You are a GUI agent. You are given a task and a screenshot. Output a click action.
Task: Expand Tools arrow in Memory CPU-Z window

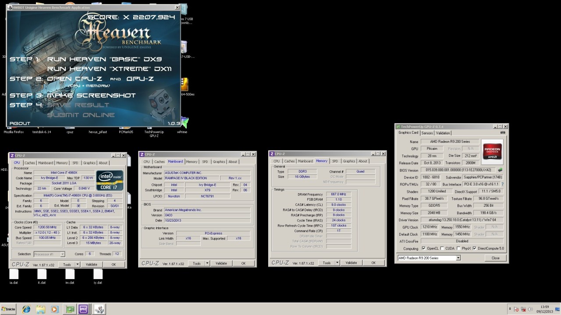tap(337, 263)
